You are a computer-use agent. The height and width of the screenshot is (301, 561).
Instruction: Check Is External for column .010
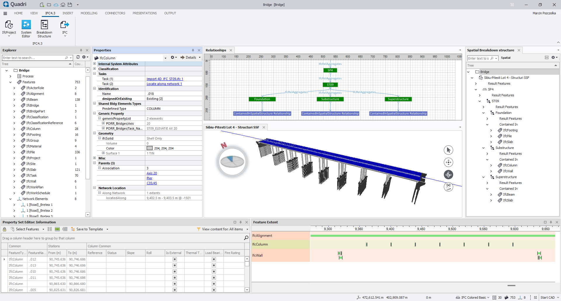(175, 272)
